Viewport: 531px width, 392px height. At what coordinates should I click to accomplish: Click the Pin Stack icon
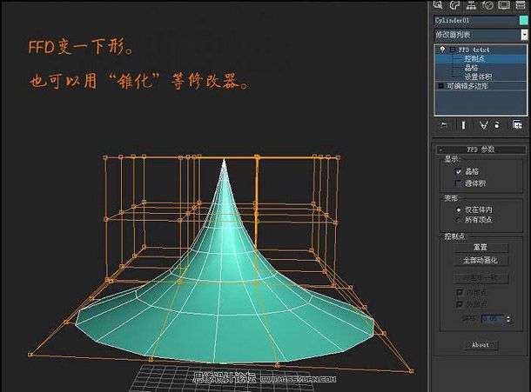pyautogui.click(x=444, y=125)
